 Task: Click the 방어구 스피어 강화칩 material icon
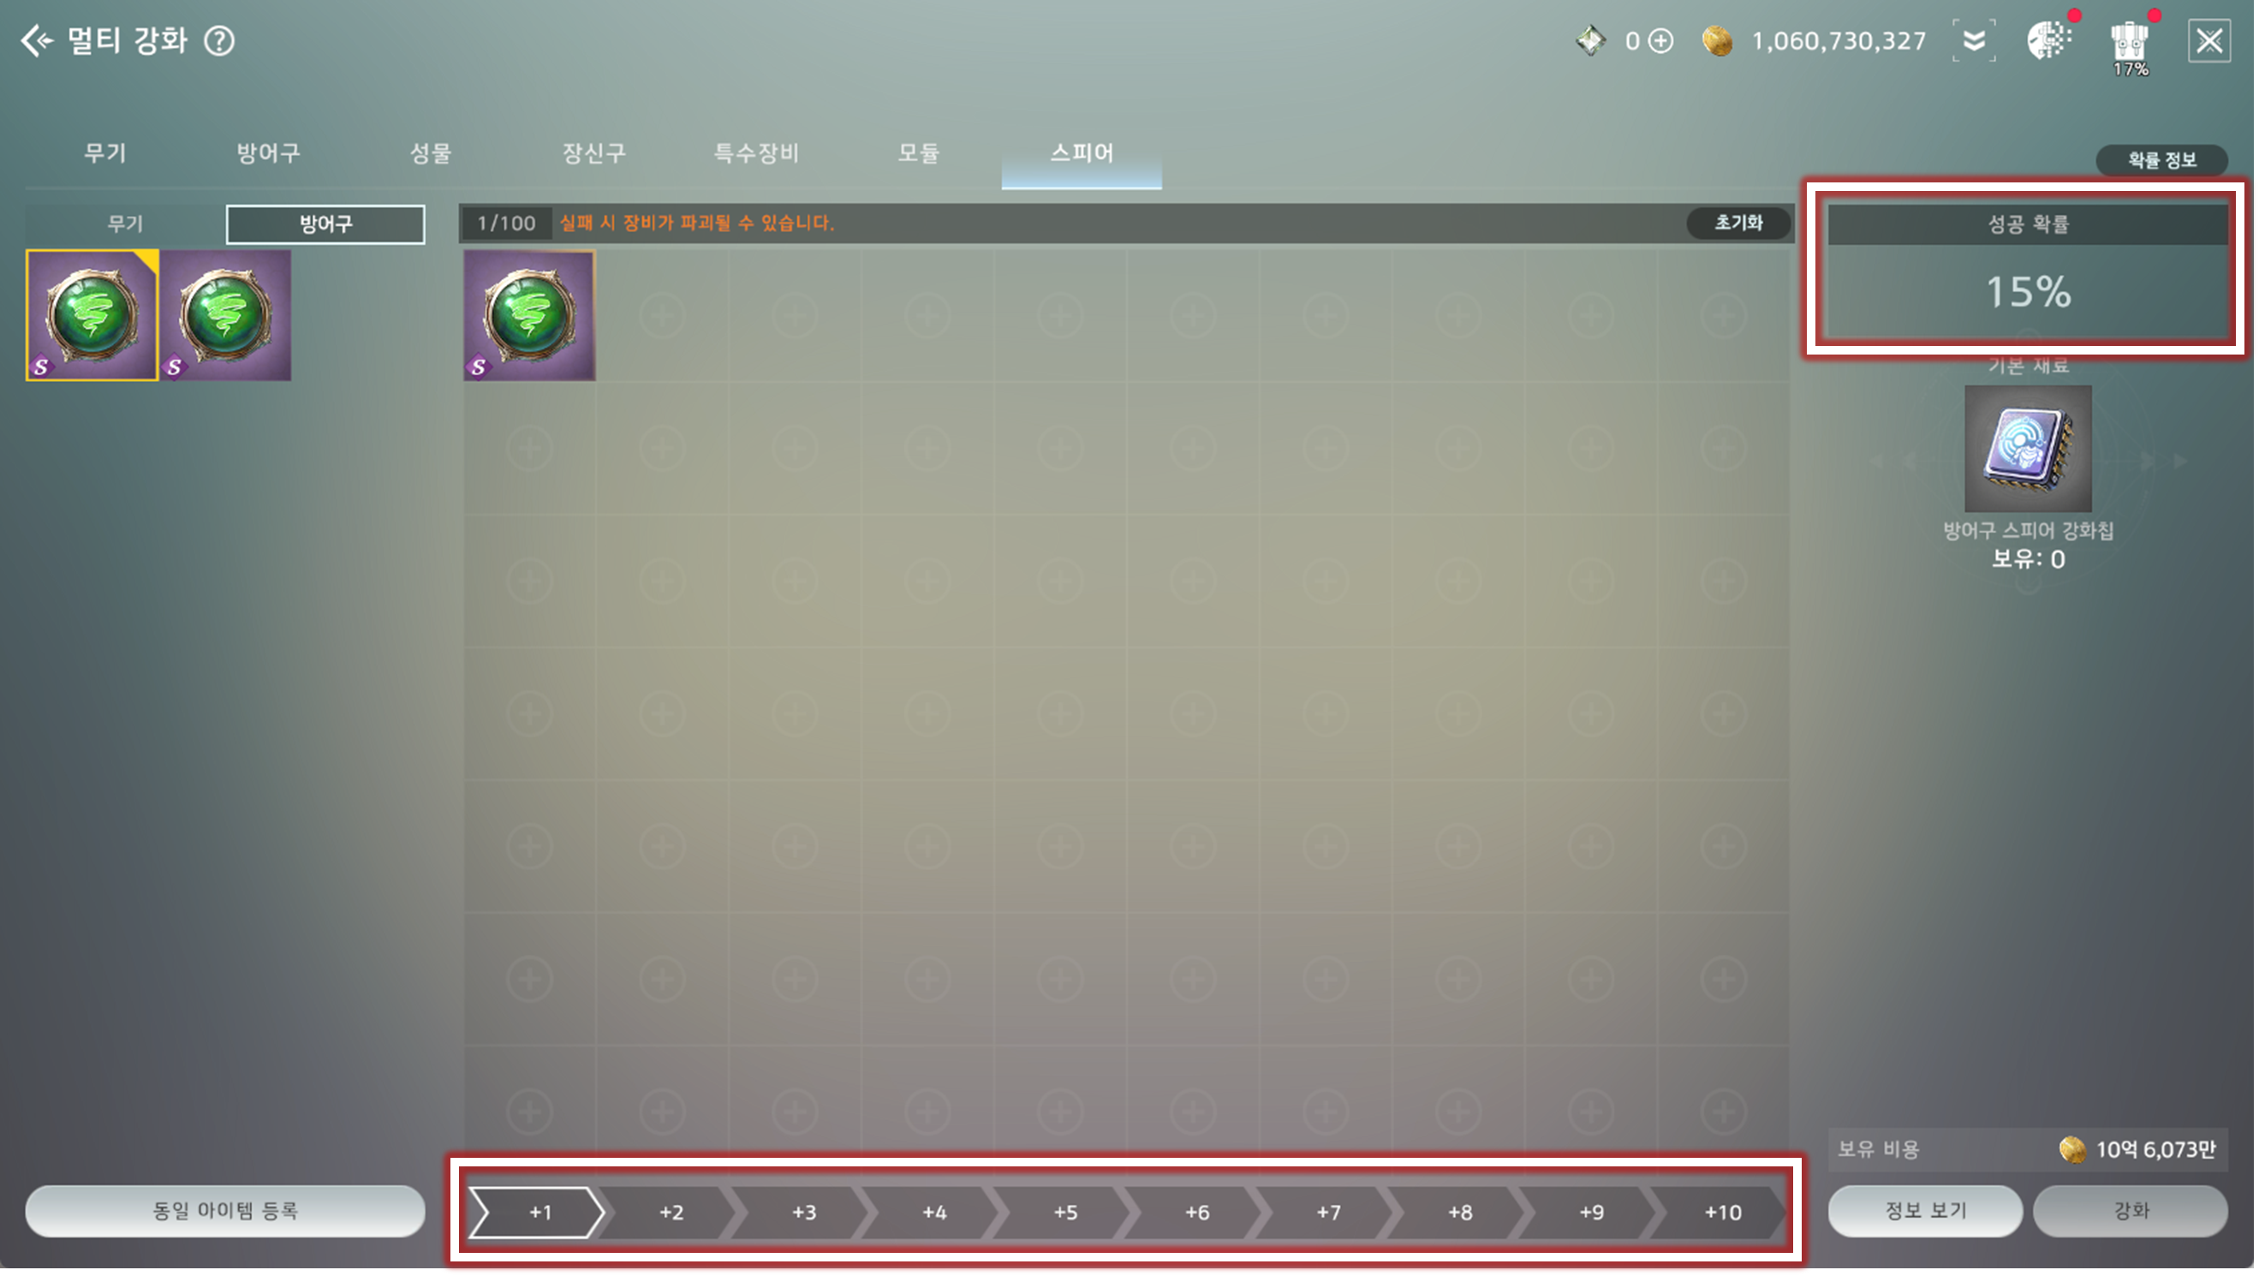[2027, 448]
